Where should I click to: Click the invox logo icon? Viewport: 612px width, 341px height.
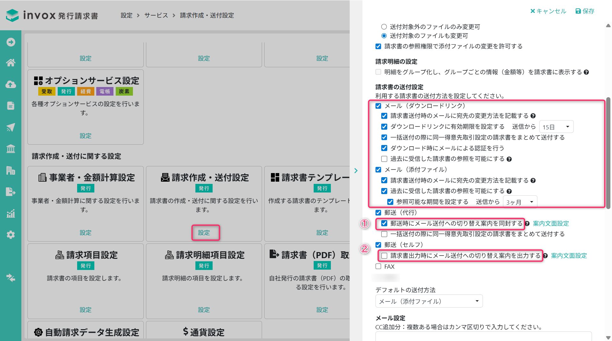[12, 15]
